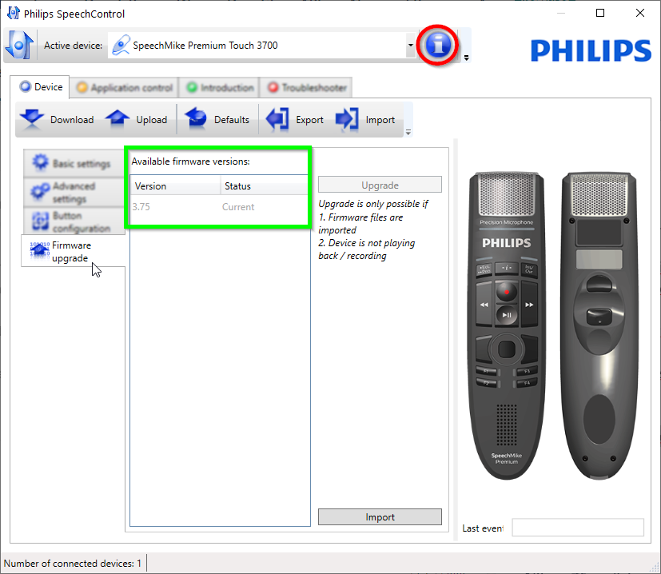This screenshot has width=661, height=574.
Task: Open the Troubleshooter tab
Action: [306, 88]
